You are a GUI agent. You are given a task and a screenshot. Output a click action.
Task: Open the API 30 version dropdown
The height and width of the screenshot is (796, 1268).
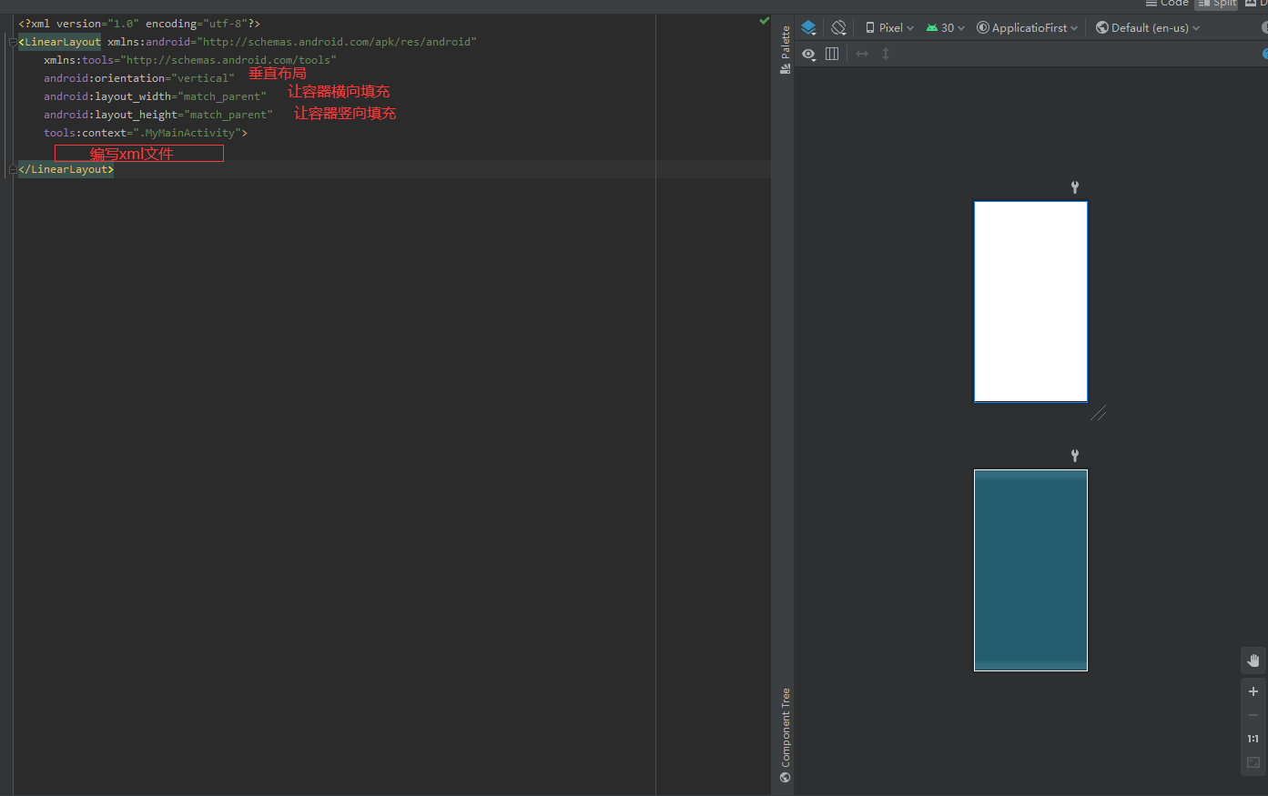coord(945,28)
